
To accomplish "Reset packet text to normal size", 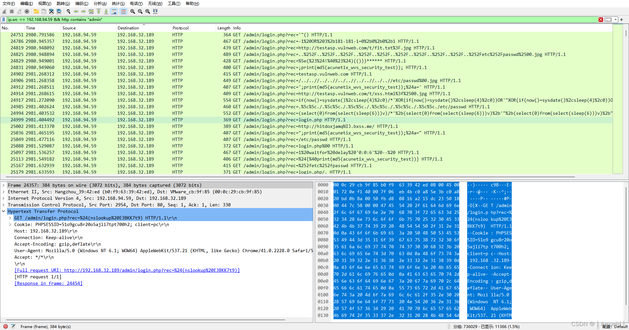I will (148, 11).
